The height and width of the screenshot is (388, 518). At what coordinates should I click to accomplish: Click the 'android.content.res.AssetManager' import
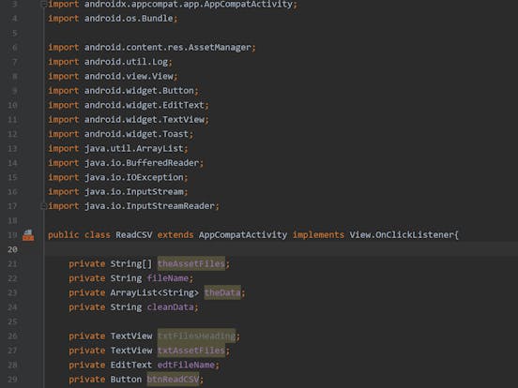(x=168, y=48)
